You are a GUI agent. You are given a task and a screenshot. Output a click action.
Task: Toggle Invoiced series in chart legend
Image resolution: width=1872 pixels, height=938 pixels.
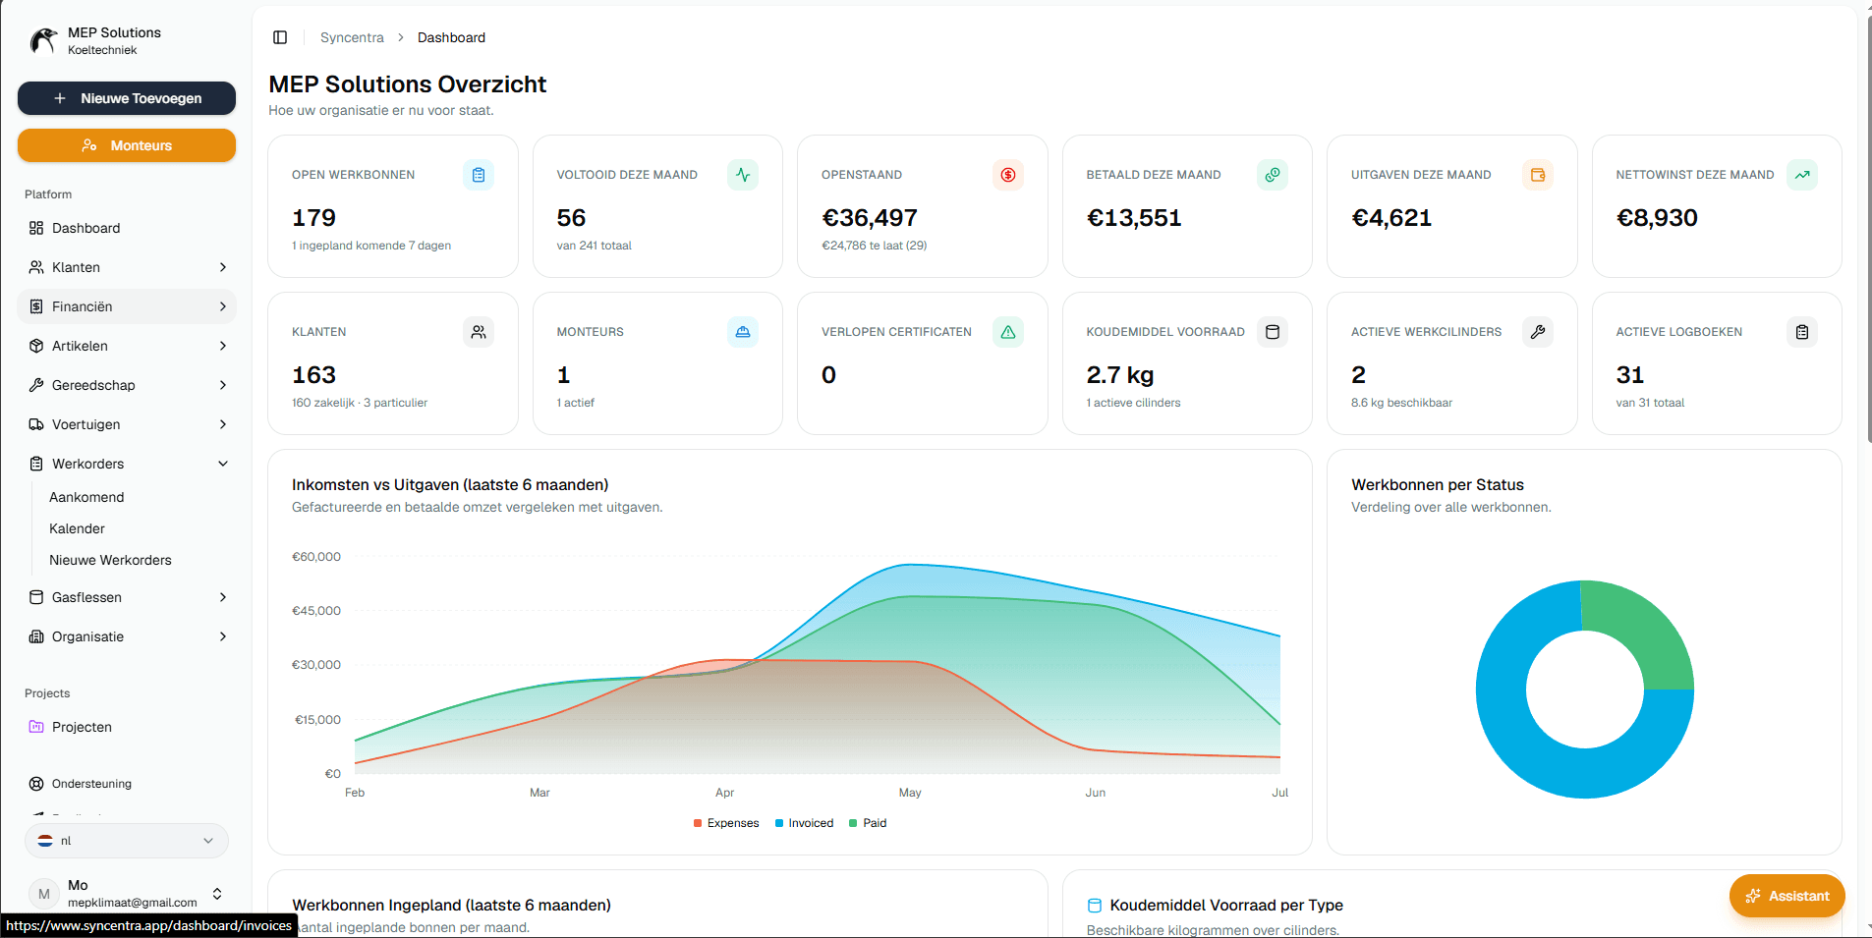point(804,823)
